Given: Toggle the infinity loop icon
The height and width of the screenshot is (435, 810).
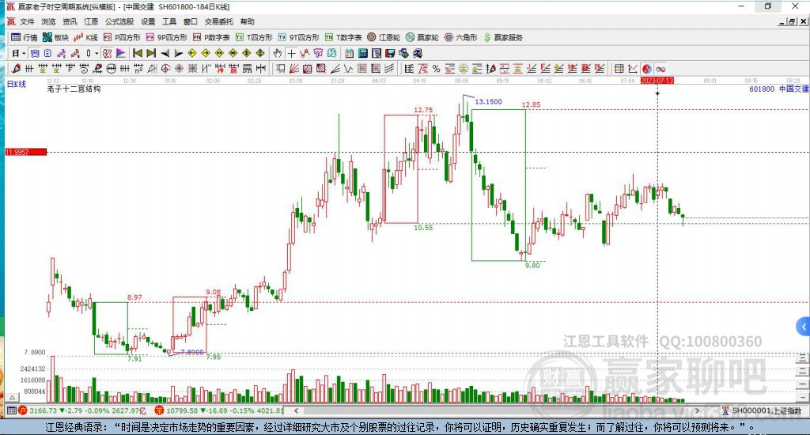Looking at the screenshot, I should point(660,69).
